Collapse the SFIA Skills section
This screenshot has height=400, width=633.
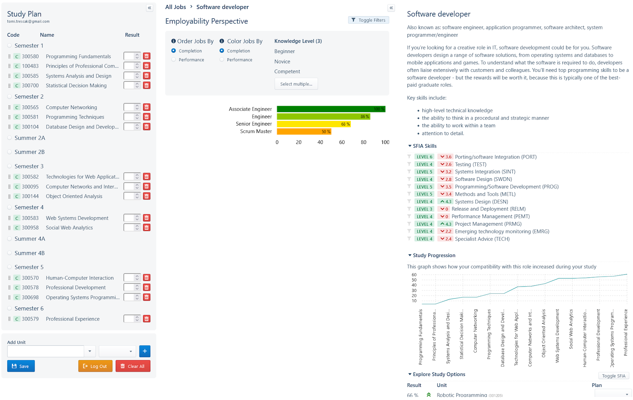pyautogui.click(x=410, y=146)
